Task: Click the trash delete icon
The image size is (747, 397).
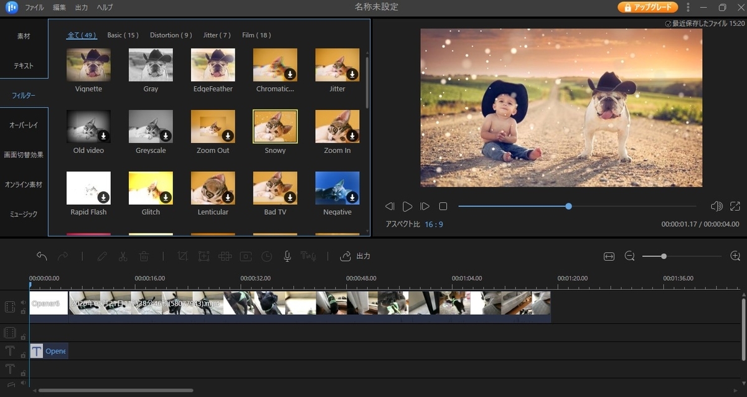Action: click(x=144, y=256)
